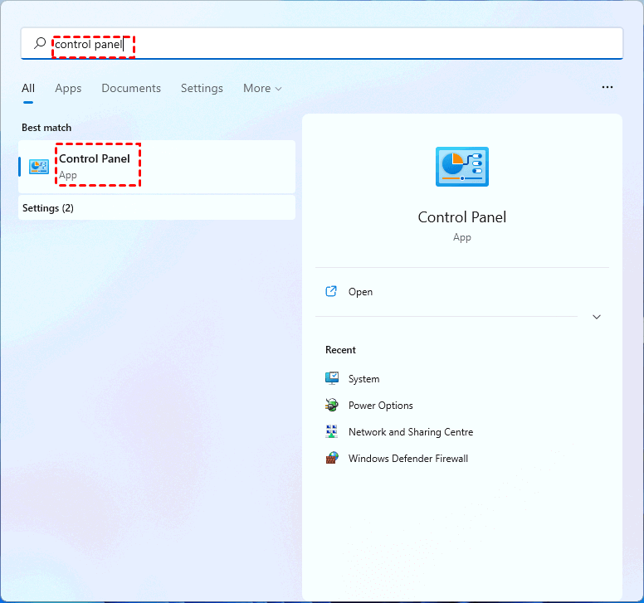The width and height of the screenshot is (644, 603).
Task: Click the Control Panel title in preview pane
Action: coord(462,217)
